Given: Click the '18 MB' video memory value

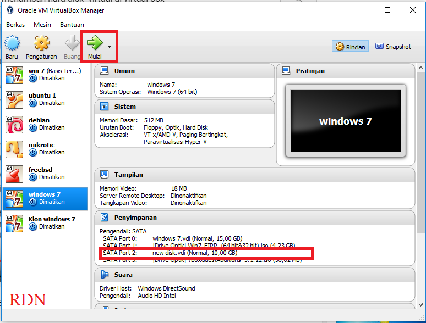Looking at the screenshot, I should (x=179, y=188).
